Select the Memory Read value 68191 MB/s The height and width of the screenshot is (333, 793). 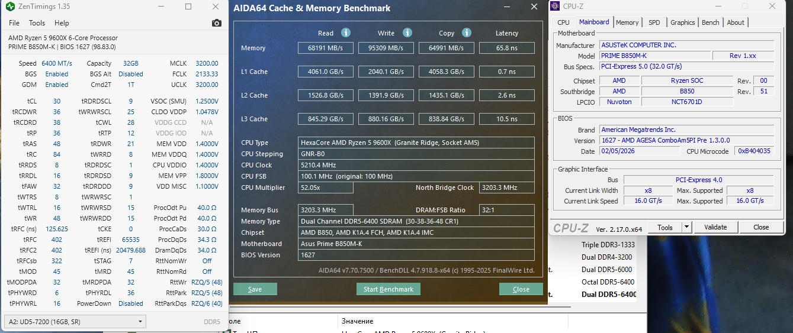pyautogui.click(x=326, y=48)
